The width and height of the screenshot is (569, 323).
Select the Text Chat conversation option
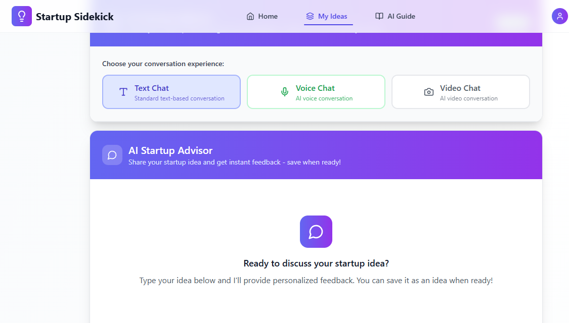[x=171, y=92]
